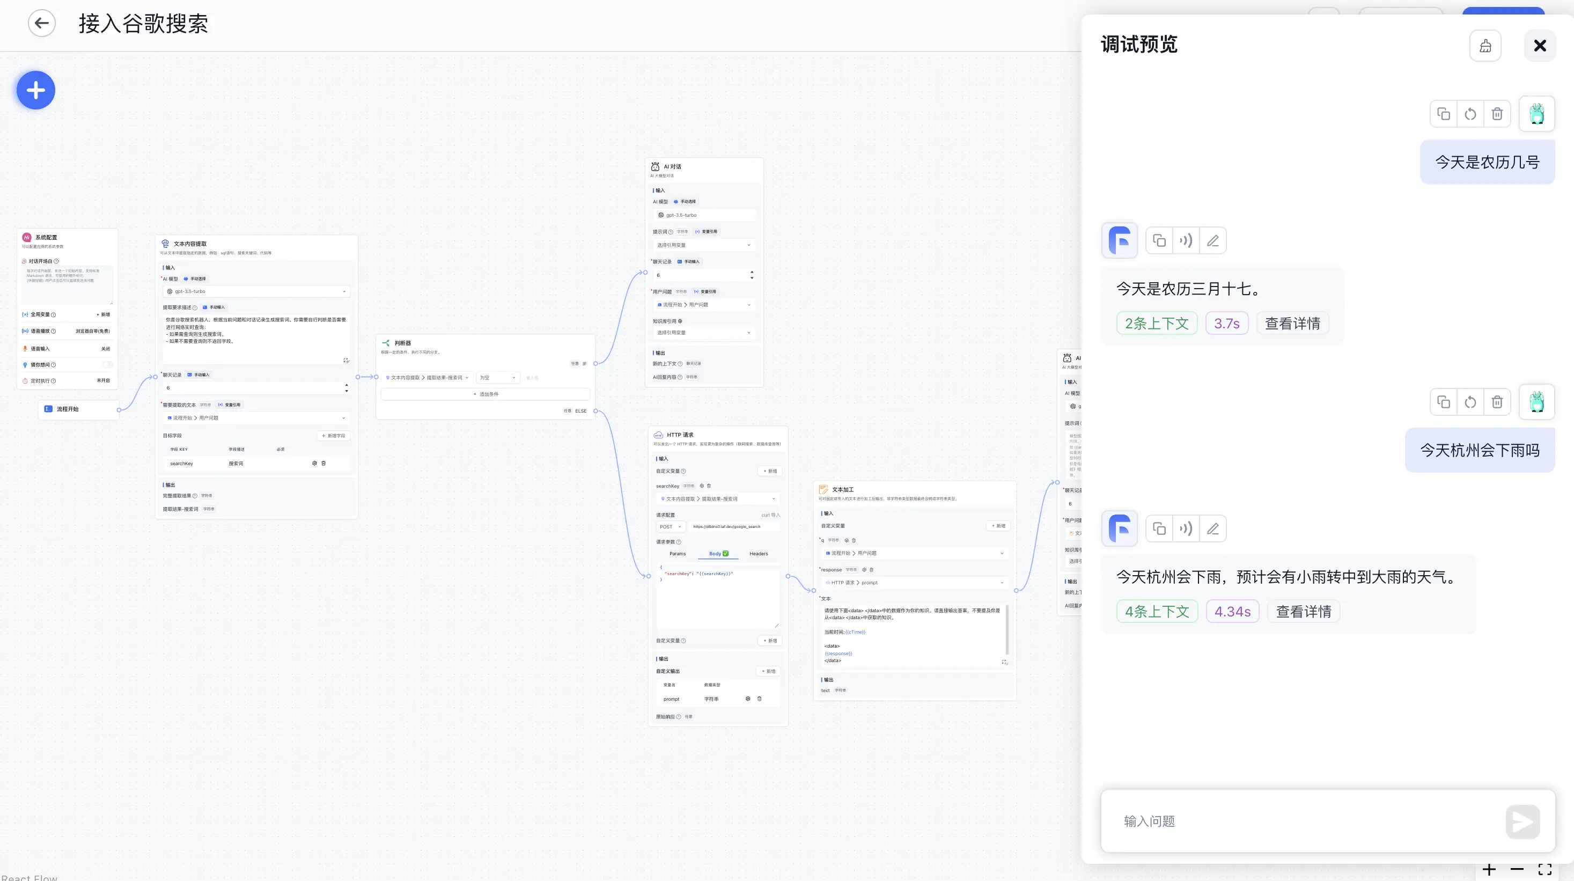Copy the '今天是农历几号' user message
This screenshot has height=881, width=1574.
(1443, 114)
